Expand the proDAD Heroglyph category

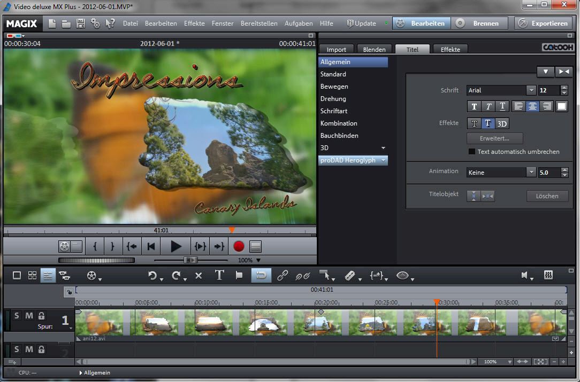click(384, 160)
